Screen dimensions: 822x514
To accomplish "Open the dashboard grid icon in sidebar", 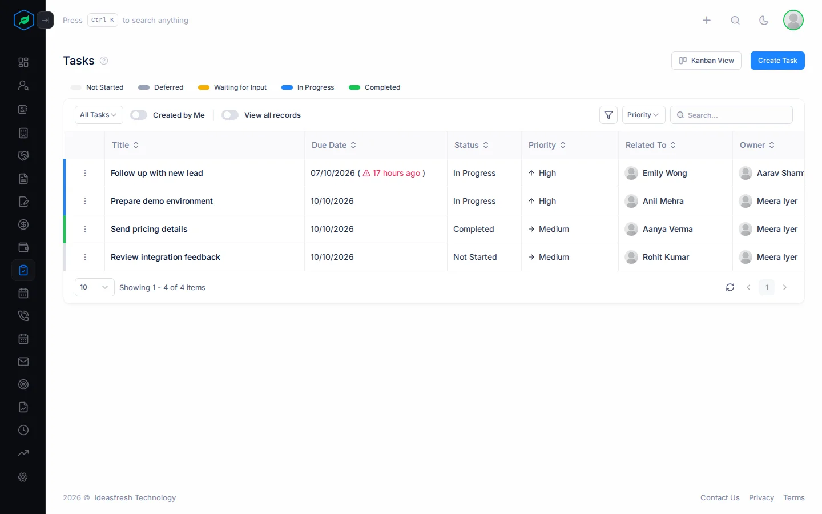I will click(x=23, y=62).
